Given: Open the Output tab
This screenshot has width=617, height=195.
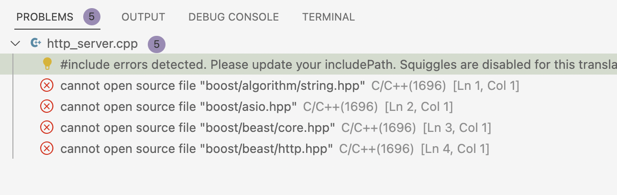Looking at the screenshot, I should 143,17.
